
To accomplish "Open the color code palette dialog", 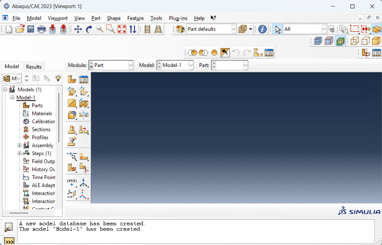I will tap(180, 29).
